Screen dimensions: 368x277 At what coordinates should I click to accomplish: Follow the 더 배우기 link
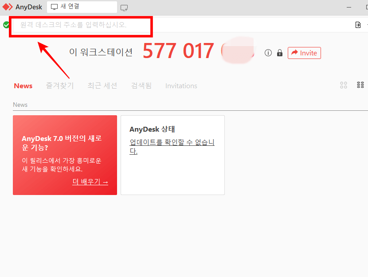pos(90,181)
